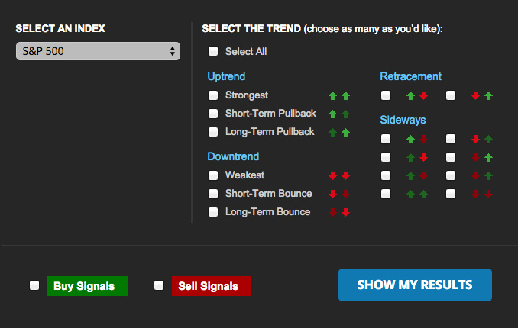Click the Short-Term Bounce red arrows icon
The image size is (518, 328).
pyautogui.click(x=339, y=194)
